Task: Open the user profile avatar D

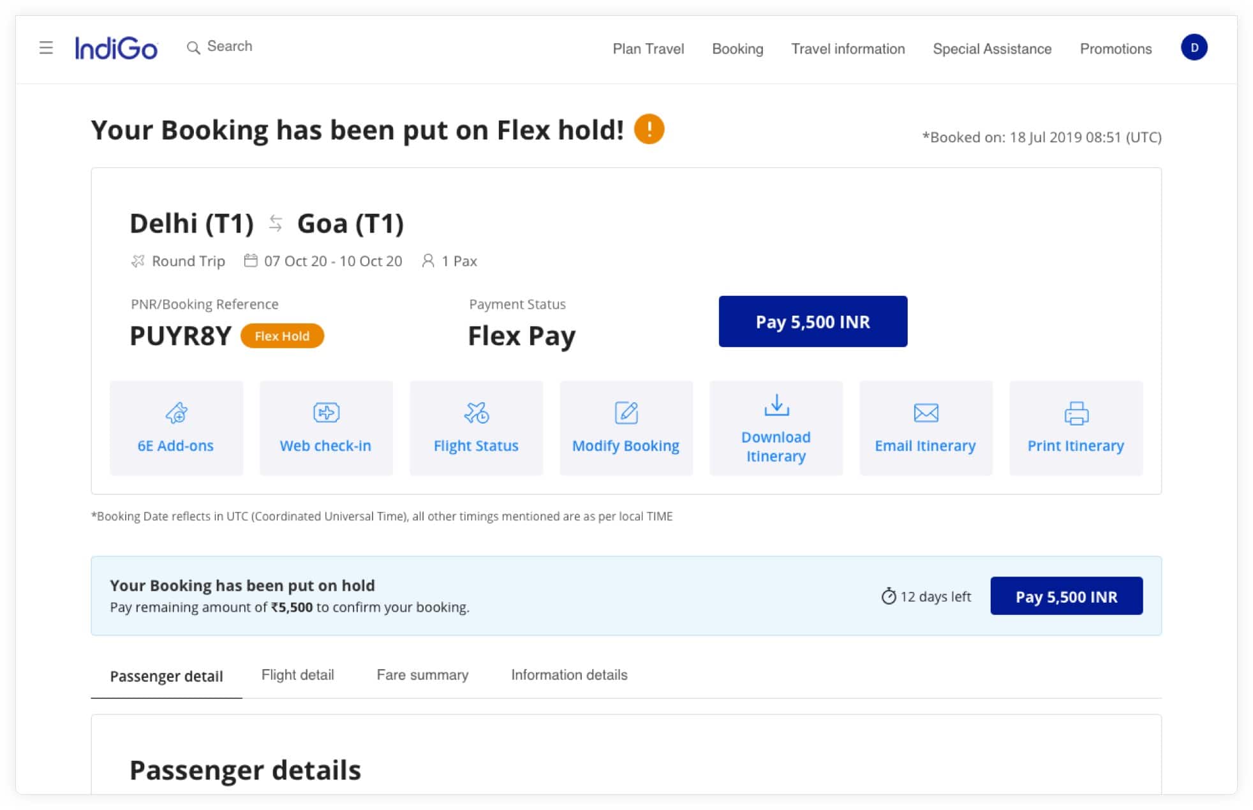Action: [x=1193, y=48]
